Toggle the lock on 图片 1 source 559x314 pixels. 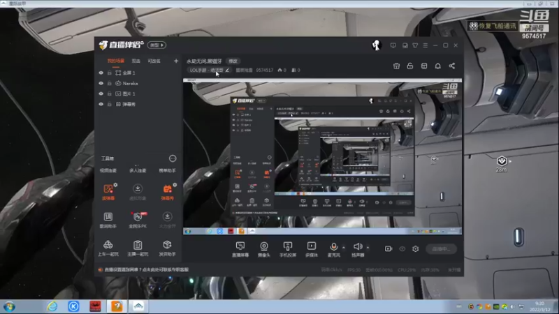[109, 94]
